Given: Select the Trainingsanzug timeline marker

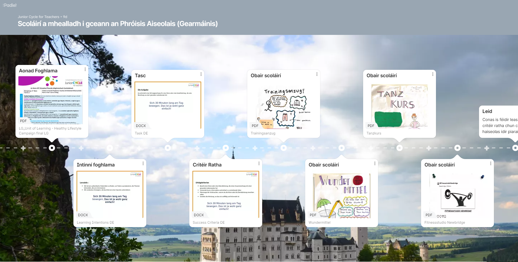Looking at the screenshot, I should pyautogui.click(x=284, y=148).
